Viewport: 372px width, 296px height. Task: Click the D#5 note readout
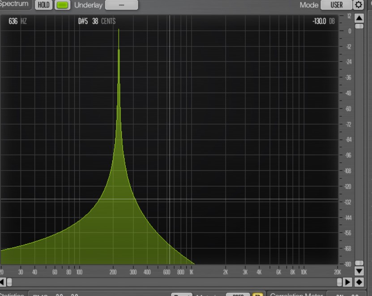[x=83, y=21]
